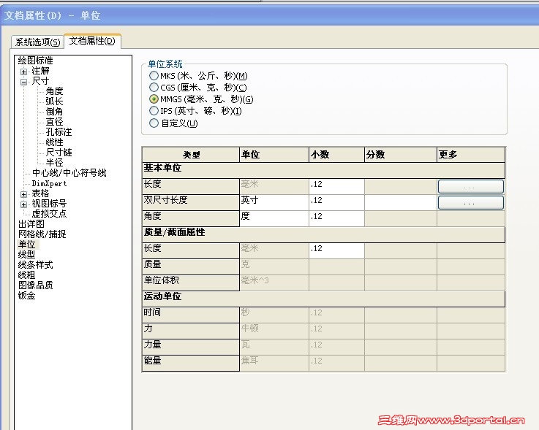The image size is (539, 430).
Task: Select 自定义 custom unit system
Action: (154, 123)
